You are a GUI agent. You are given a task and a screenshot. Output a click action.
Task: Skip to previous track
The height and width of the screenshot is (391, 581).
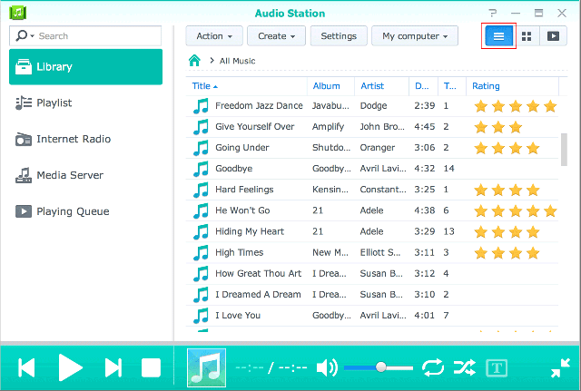26,367
